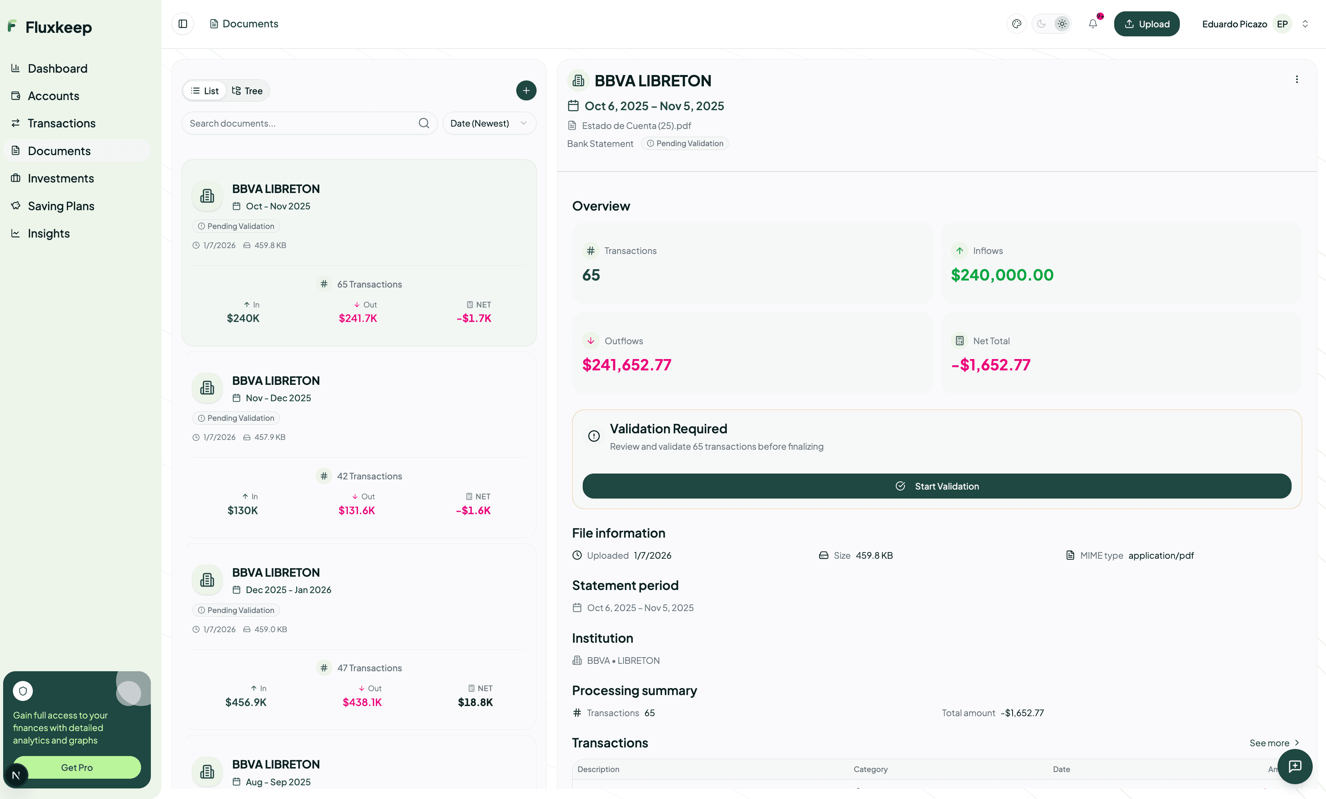Open the chat support bubble icon
Screen dimensions: 1326x799
(1294, 766)
